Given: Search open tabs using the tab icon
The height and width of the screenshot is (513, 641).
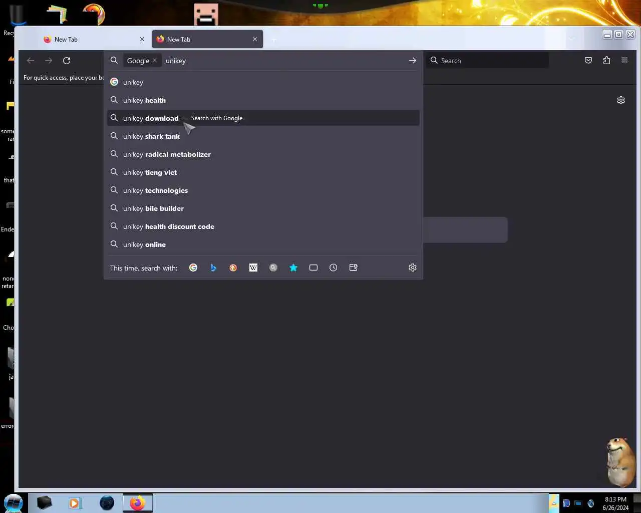Looking at the screenshot, I should pos(313,268).
